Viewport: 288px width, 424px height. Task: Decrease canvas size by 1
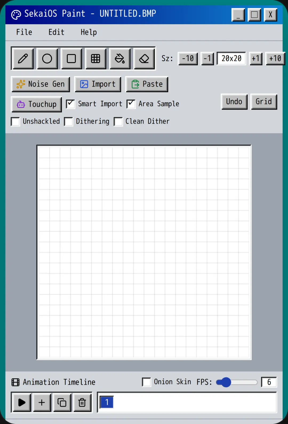pos(207,58)
